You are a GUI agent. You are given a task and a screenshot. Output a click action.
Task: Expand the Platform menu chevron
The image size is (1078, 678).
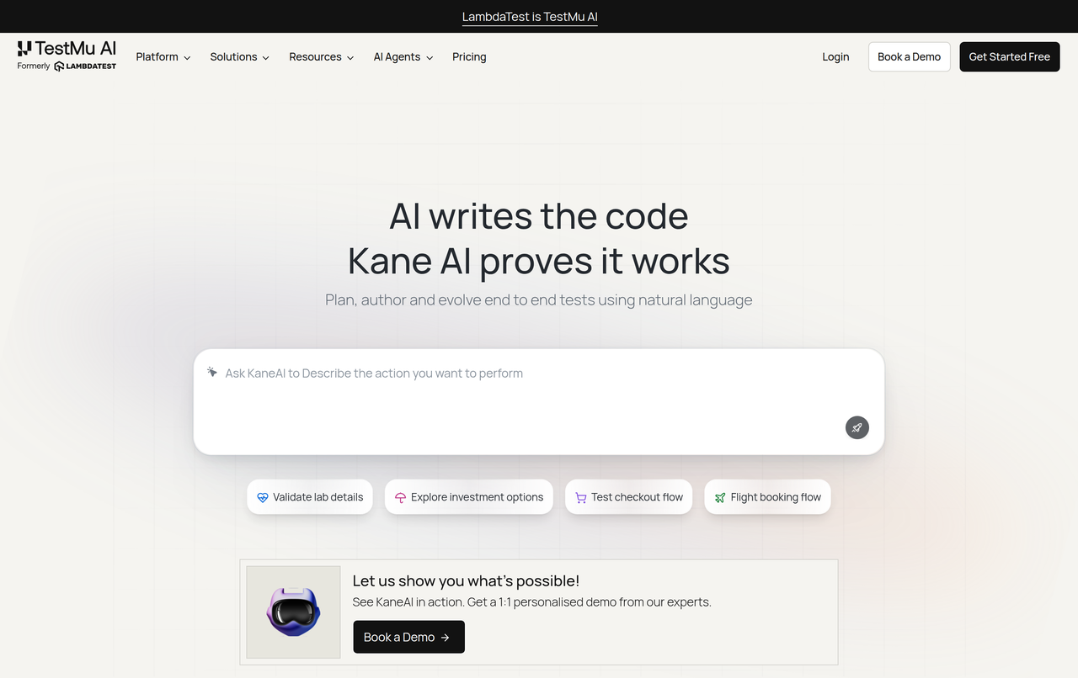tap(187, 58)
